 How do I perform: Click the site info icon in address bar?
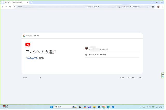[x=15, y=7]
